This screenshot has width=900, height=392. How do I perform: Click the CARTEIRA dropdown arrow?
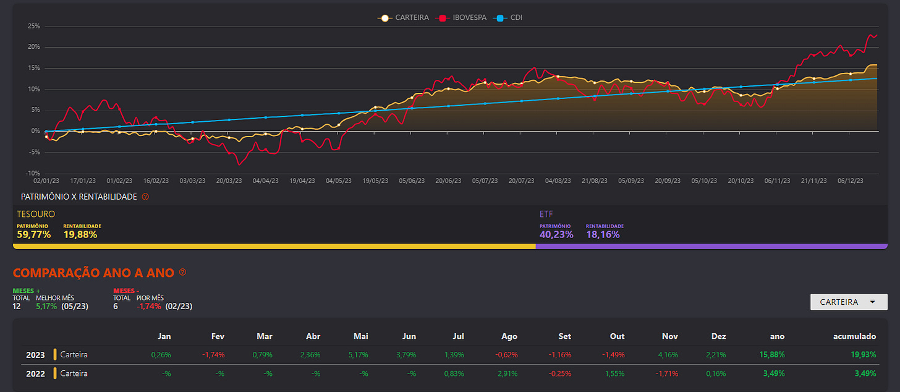[x=872, y=302]
